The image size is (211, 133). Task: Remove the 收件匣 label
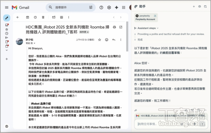coord(88,32)
